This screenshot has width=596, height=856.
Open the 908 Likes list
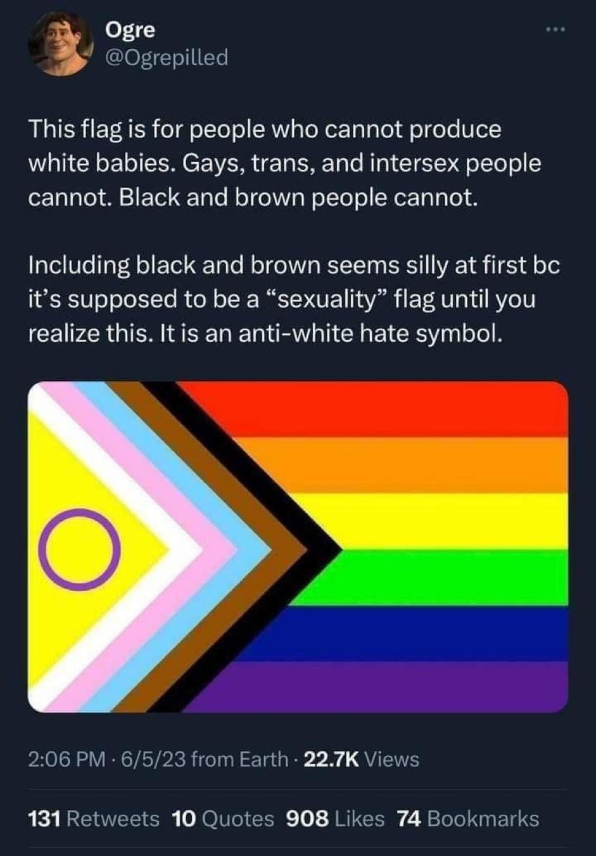(336, 819)
